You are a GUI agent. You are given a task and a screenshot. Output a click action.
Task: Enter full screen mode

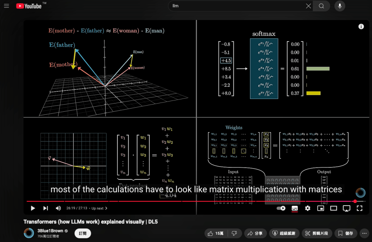(360, 208)
